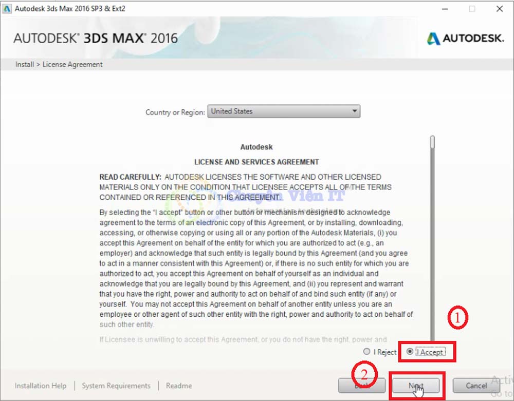Click the Autodesk logo in the header

click(465, 39)
